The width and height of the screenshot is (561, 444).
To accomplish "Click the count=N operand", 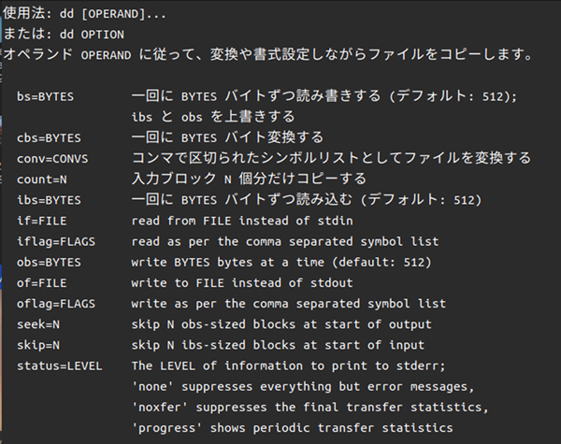I will coord(41,179).
